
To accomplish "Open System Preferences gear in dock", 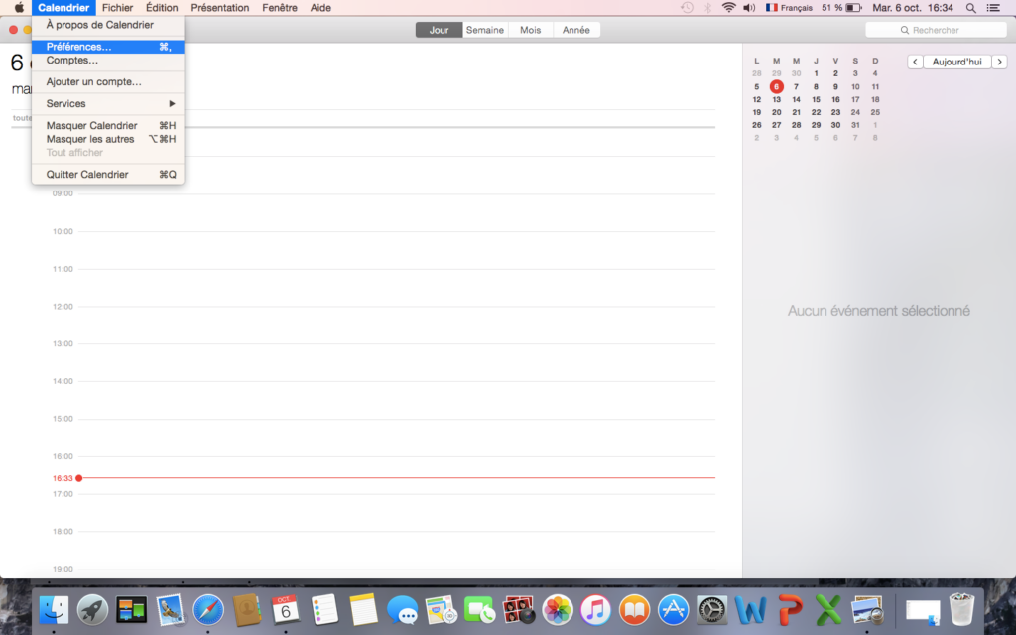I will click(712, 609).
